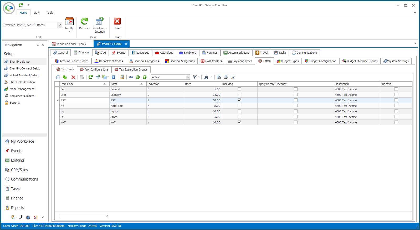420x230 pixels.
Task: Expand navigation overflow chevron at bottom
Action: [43, 217]
